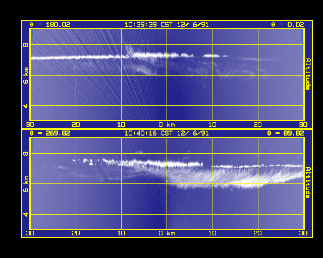Click the 30 label on the θ = 180.02 side
323x258 pixels.
(x=30, y=124)
